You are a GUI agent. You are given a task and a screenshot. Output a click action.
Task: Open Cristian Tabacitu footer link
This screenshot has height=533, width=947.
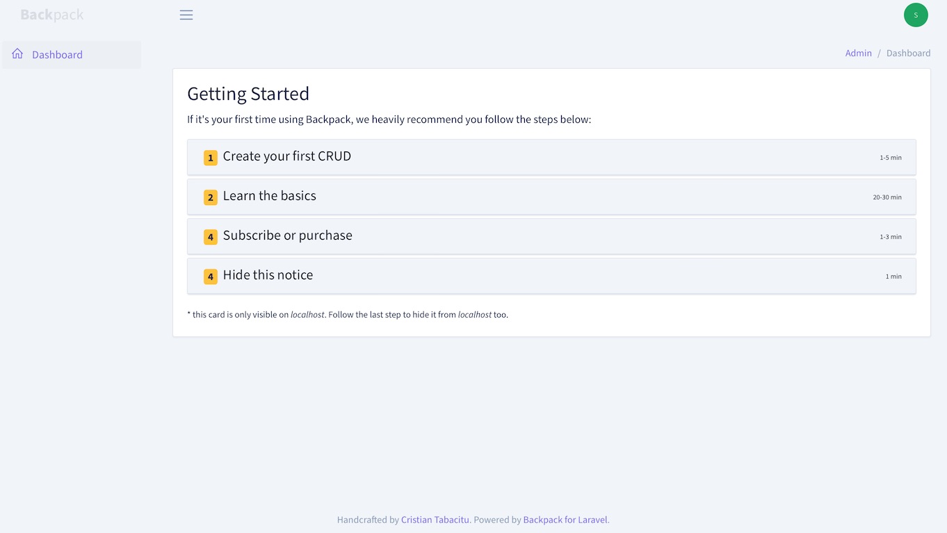click(x=435, y=520)
